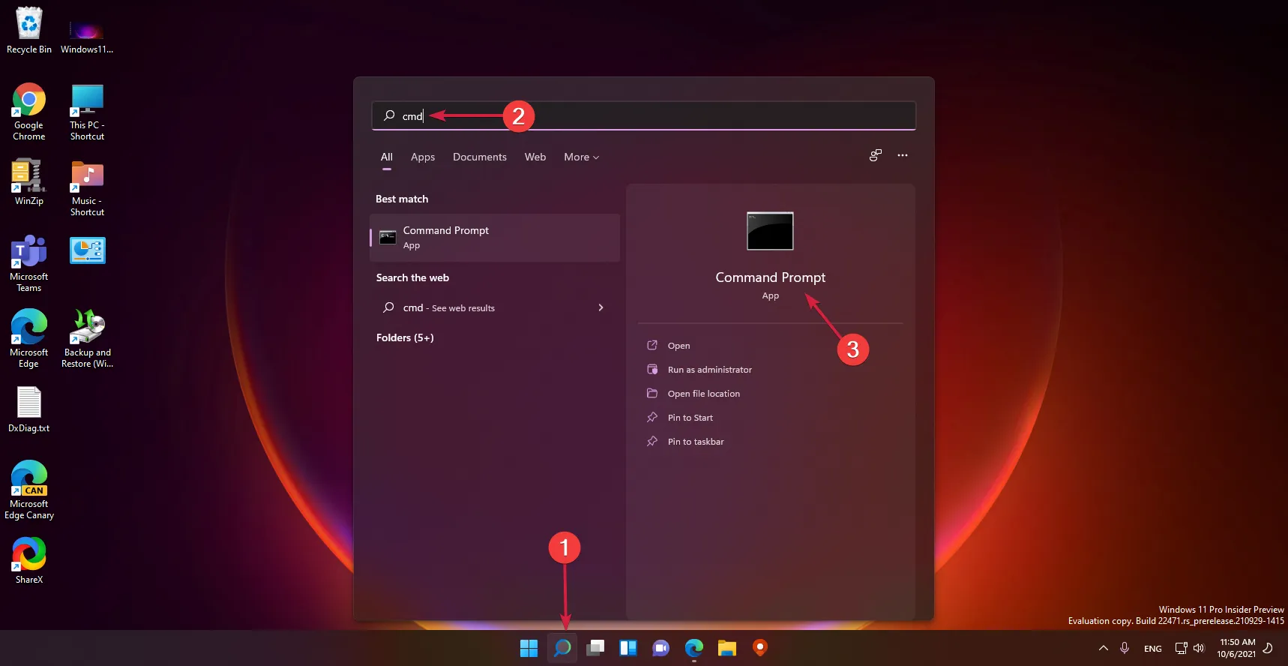1288x666 pixels.
Task: Open the ShareX desktop shortcut
Action: pyautogui.click(x=29, y=560)
